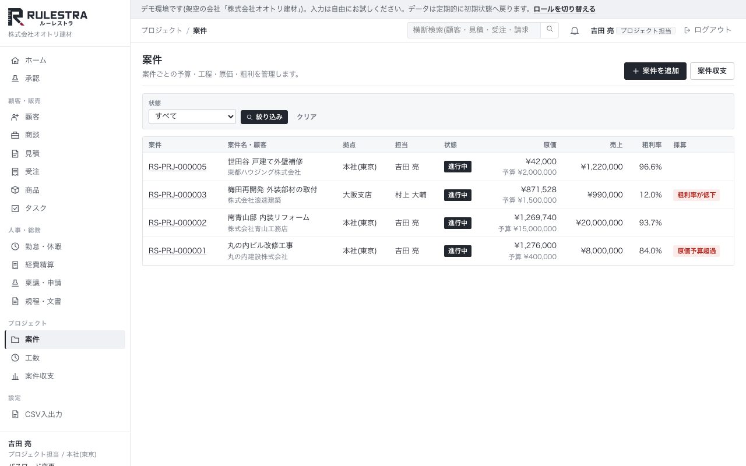Open project RS-PRJ-000003

pyautogui.click(x=177, y=195)
